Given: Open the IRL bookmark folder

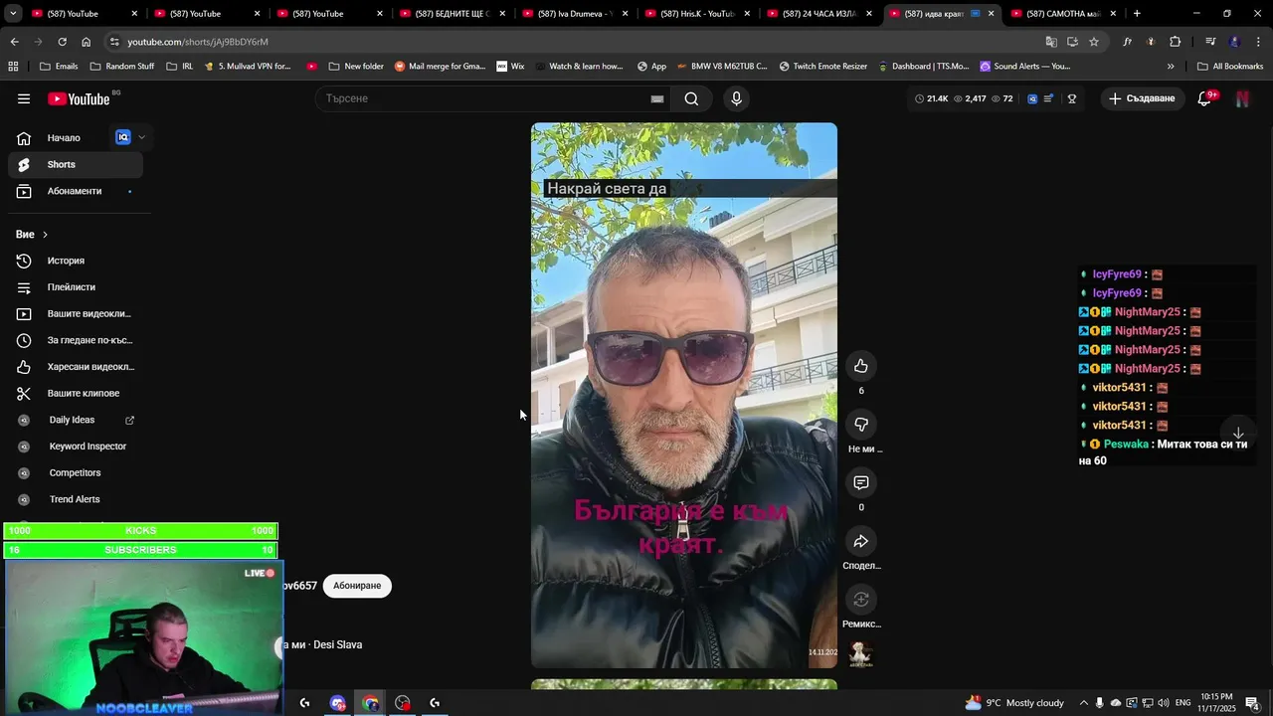Looking at the screenshot, I should pos(180,67).
